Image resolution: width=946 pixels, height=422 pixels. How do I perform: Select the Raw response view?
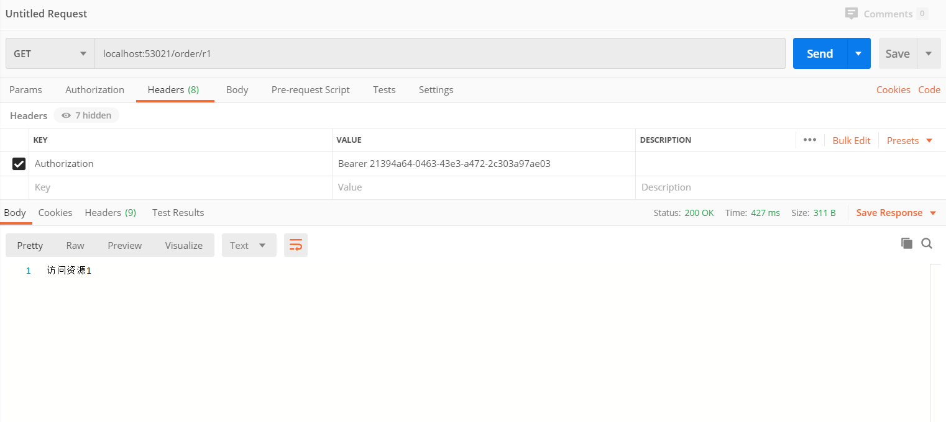(x=75, y=245)
